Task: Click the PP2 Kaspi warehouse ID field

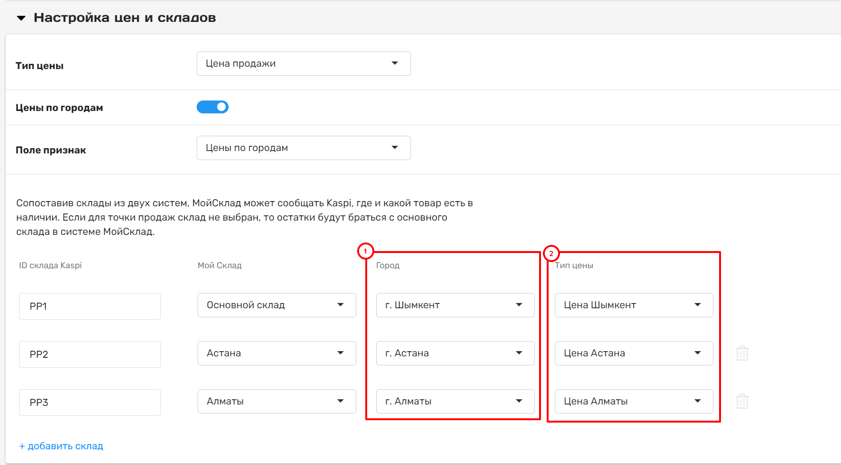Action: 90,354
